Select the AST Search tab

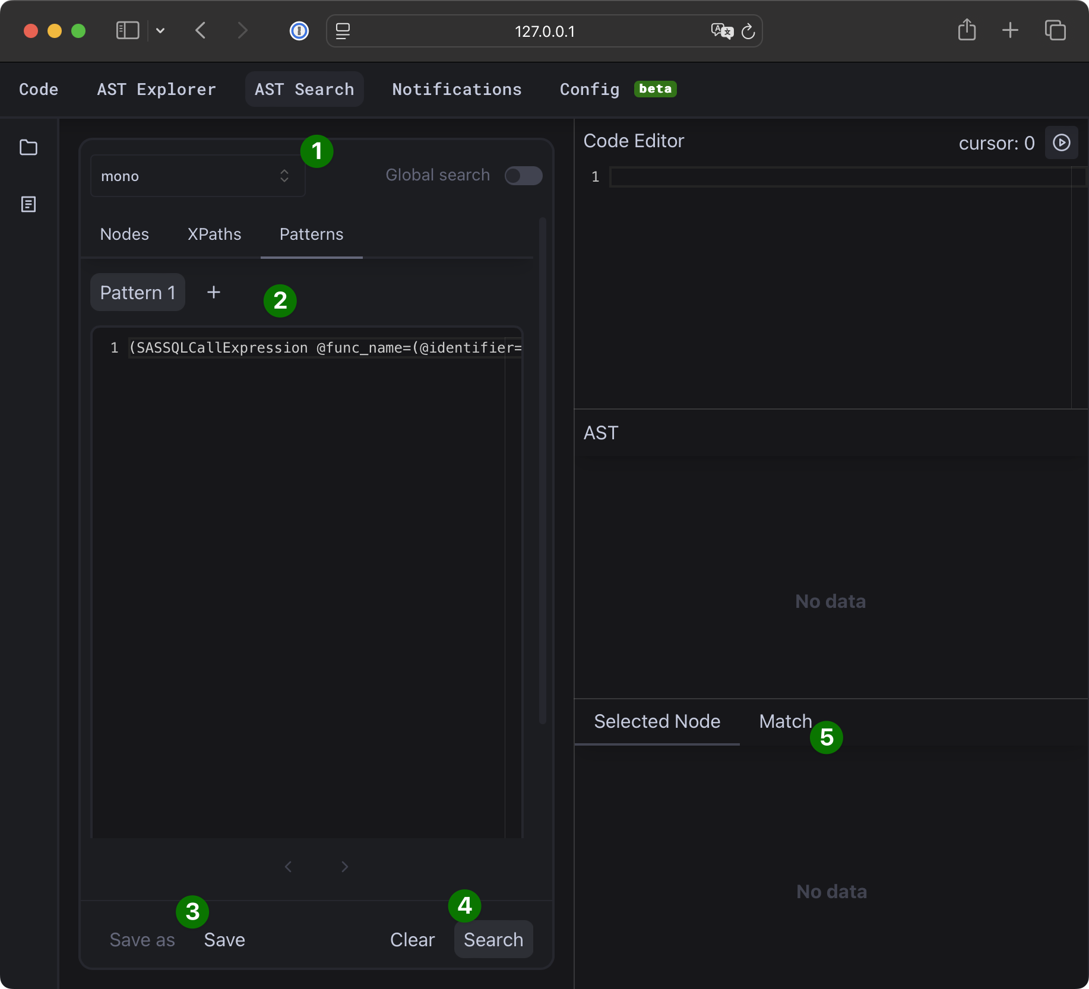pyautogui.click(x=305, y=89)
